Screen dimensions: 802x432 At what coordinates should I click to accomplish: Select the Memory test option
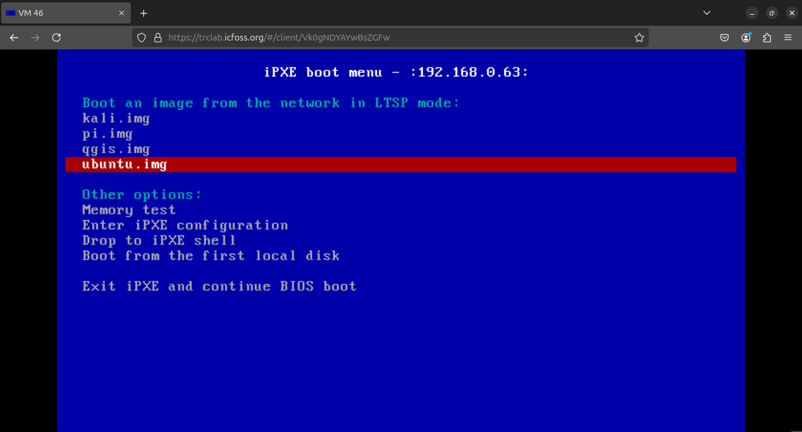pyautogui.click(x=129, y=210)
